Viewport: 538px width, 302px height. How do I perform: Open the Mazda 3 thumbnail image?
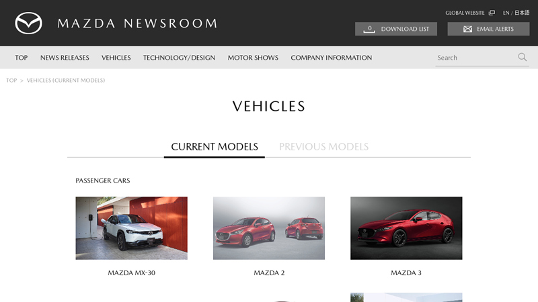pyautogui.click(x=406, y=228)
